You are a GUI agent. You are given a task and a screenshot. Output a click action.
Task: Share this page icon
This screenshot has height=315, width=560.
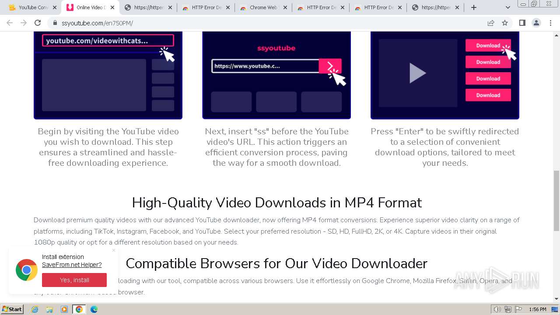[491, 23]
